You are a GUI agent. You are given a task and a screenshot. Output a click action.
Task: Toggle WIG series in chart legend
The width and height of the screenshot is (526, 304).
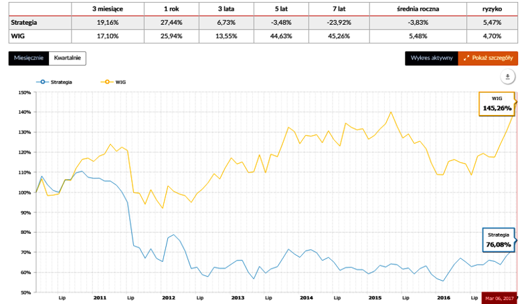point(113,82)
